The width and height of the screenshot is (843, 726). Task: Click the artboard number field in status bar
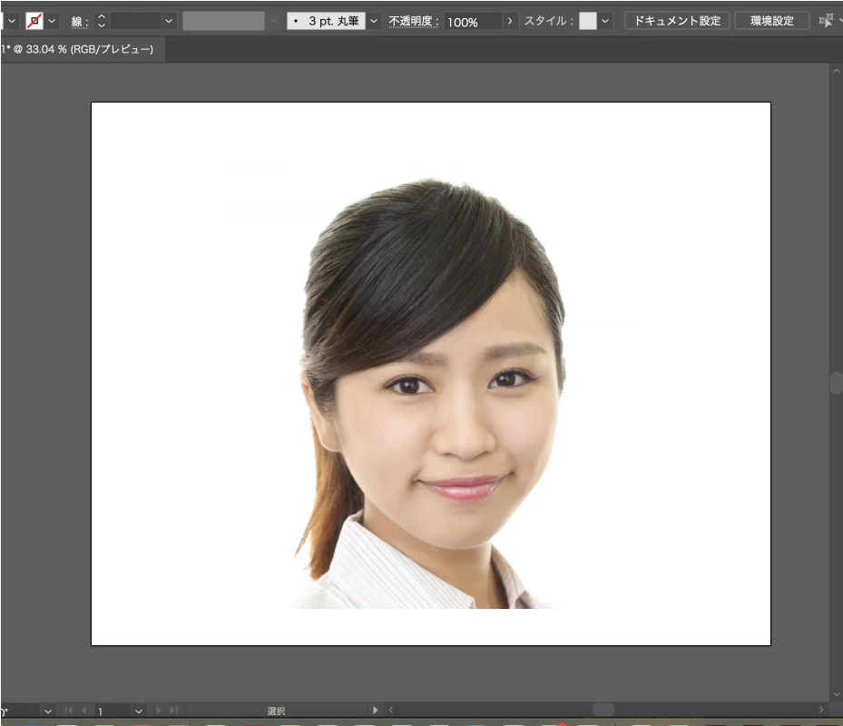pos(112,711)
